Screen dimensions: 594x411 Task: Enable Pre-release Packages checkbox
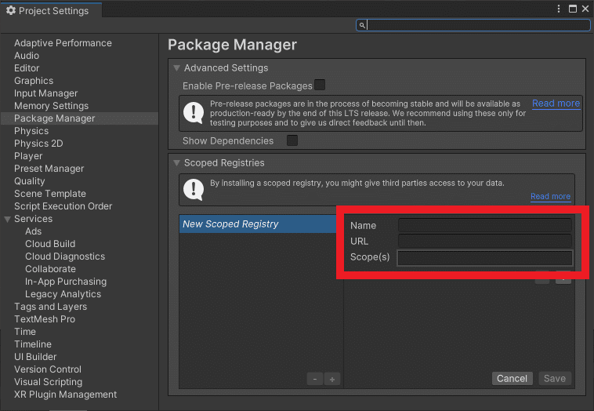coord(320,85)
